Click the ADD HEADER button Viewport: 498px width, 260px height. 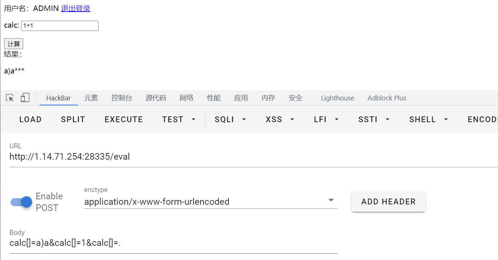tap(388, 201)
